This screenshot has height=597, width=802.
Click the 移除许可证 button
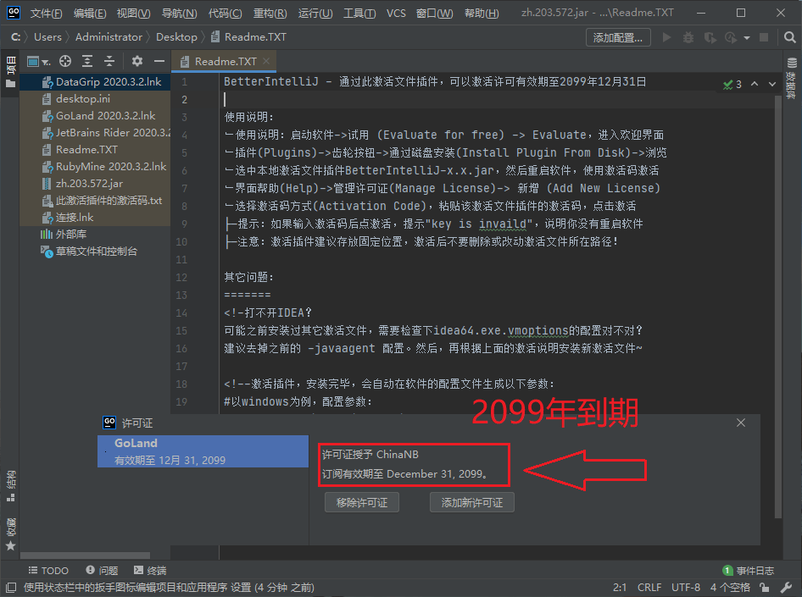coord(362,502)
